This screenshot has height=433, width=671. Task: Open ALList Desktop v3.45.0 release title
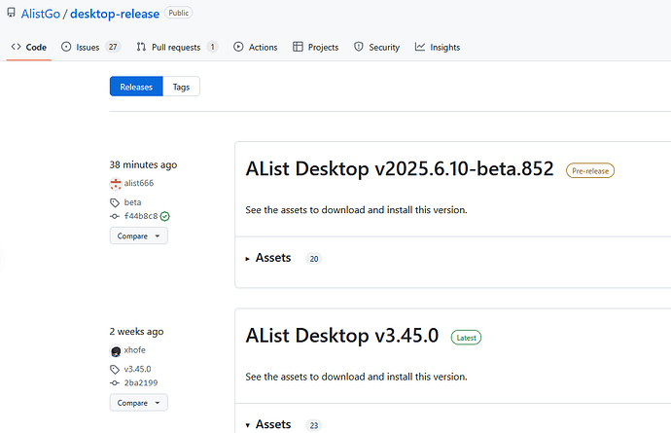click(x=342, y=336)
